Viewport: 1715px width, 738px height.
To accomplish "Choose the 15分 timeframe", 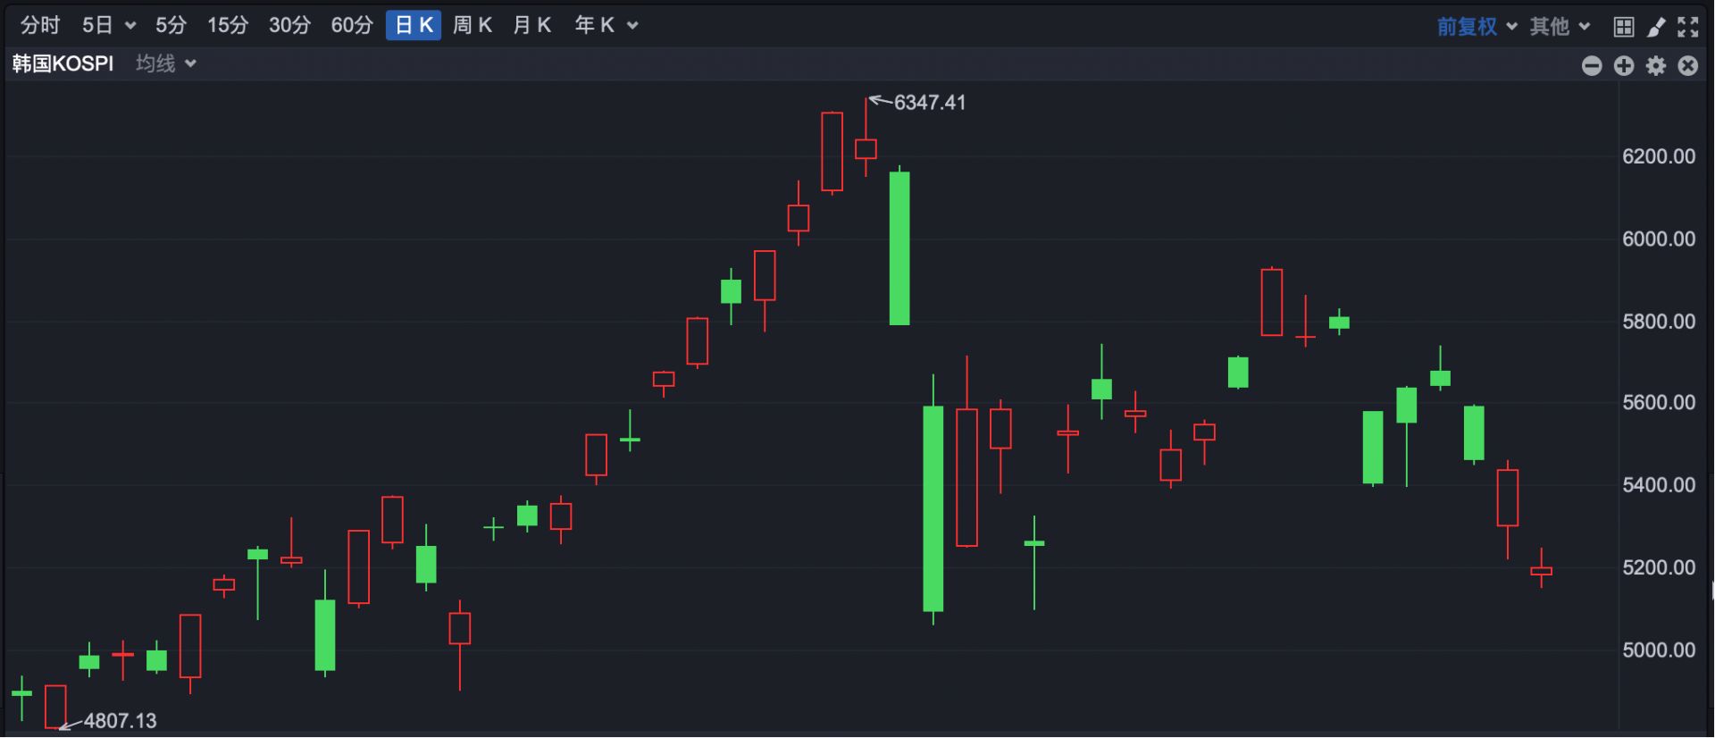I will [228, 25].
